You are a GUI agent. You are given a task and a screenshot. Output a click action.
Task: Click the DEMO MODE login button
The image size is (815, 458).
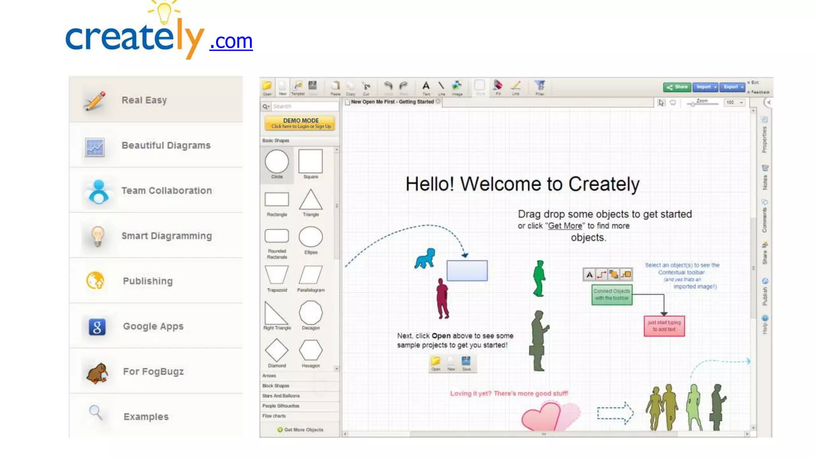click(300, 123)
